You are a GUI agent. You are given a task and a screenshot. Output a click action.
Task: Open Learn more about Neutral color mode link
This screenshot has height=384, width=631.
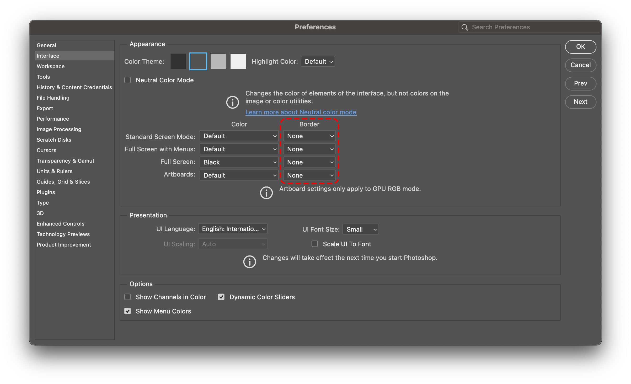(301, 112)
